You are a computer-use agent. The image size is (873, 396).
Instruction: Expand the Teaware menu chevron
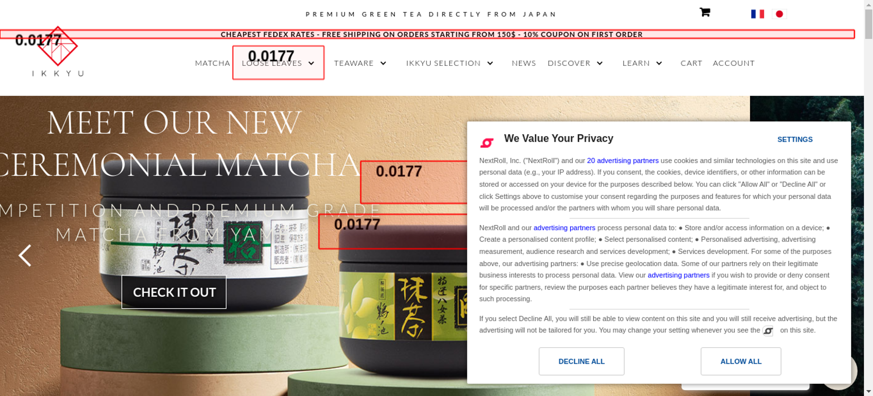[383, 63]
